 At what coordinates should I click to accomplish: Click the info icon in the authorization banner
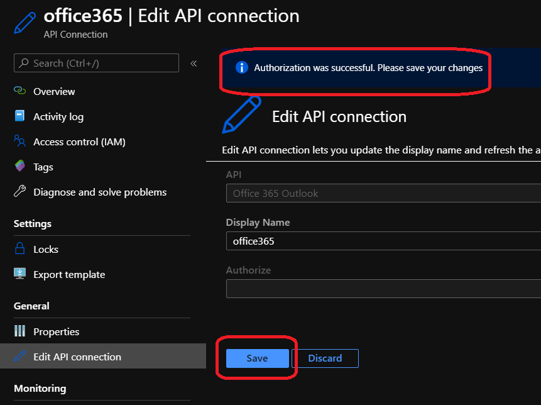point(241,67)
